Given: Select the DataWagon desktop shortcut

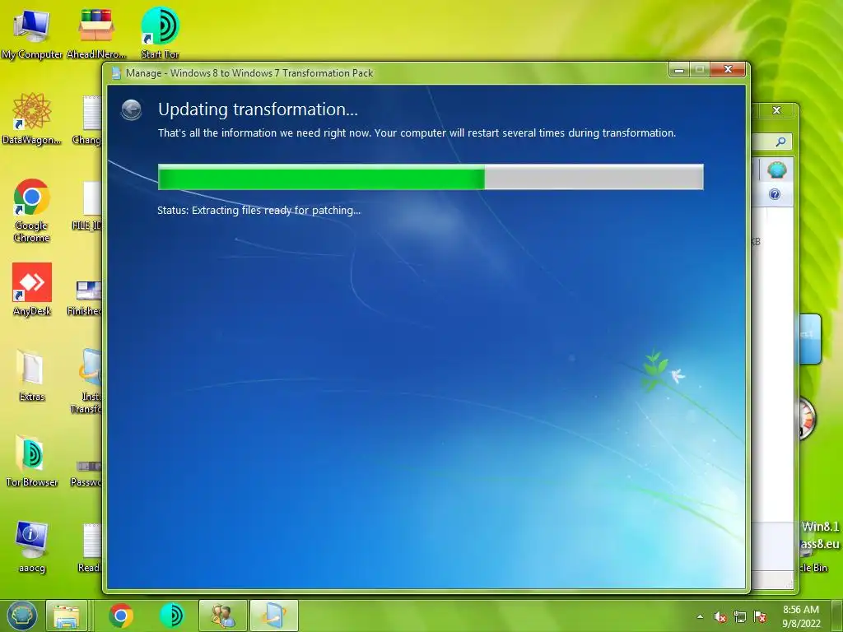Looking at the screenshot, I should point(32,118).
